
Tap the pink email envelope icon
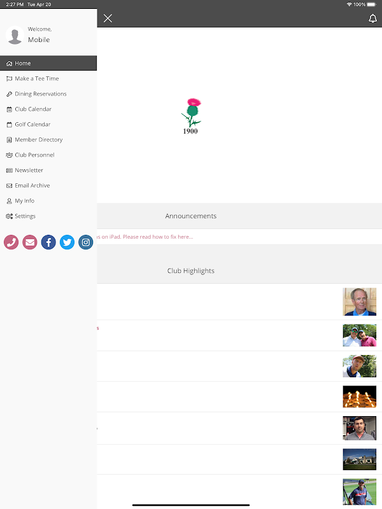pyautogui.click(x=30, y=242)
